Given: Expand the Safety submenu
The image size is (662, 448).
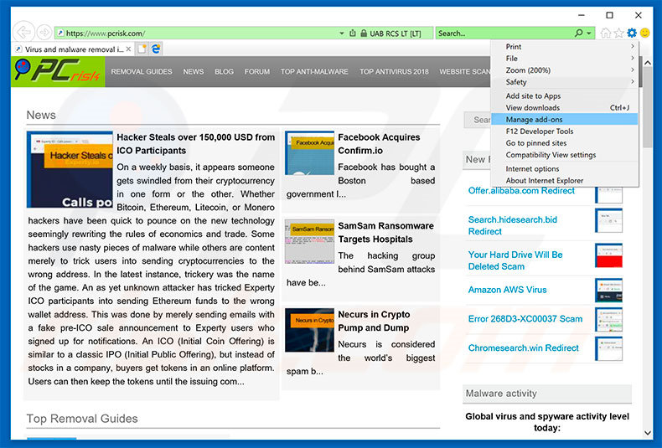Looking at the screenshot, I should pos(565,82).
